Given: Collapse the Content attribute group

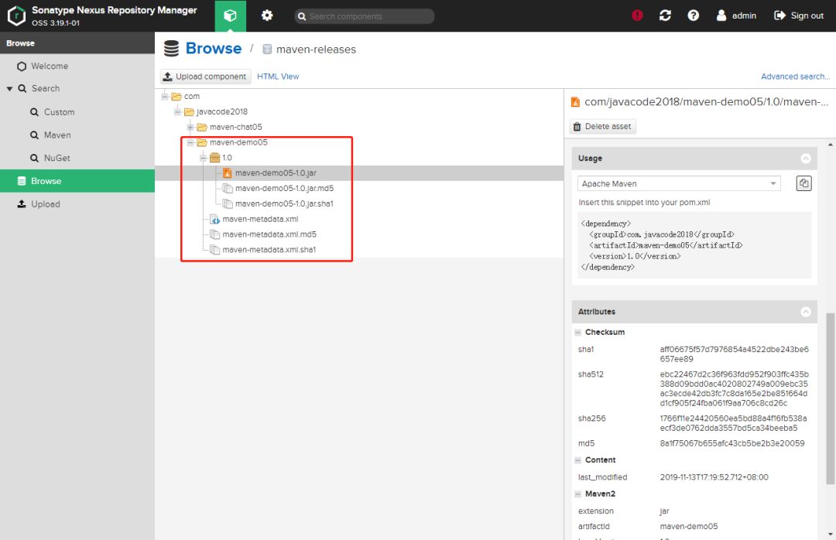Looking at the screenshot, I should 578,460.
